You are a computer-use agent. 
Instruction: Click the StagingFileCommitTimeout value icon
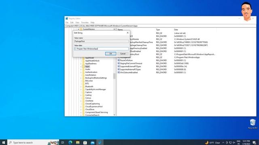119,63
